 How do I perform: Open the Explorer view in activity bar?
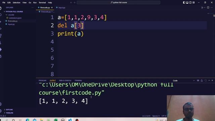pos(1,8)
